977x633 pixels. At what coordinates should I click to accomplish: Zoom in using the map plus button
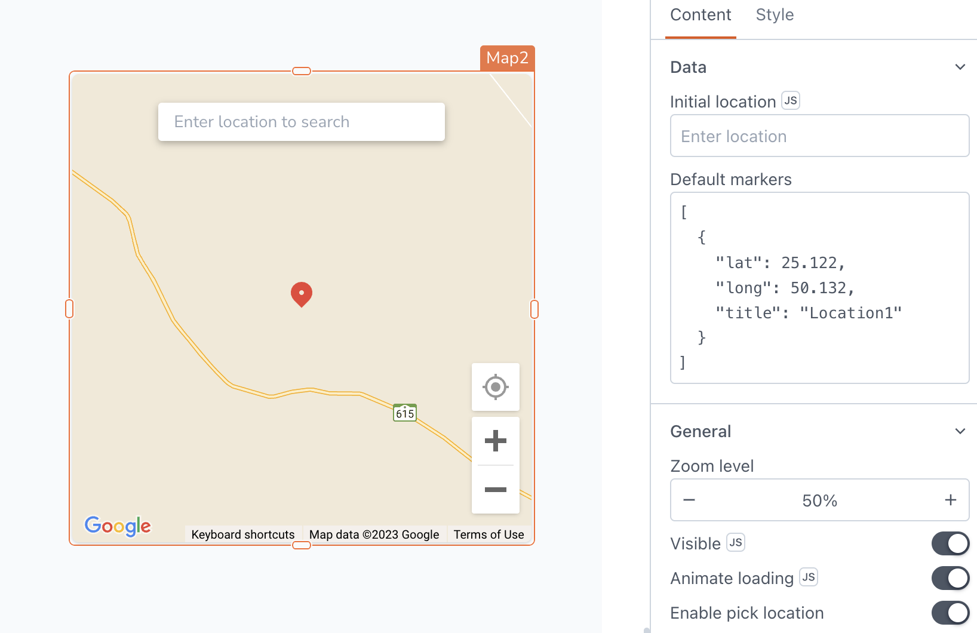[x=495, y=441]
